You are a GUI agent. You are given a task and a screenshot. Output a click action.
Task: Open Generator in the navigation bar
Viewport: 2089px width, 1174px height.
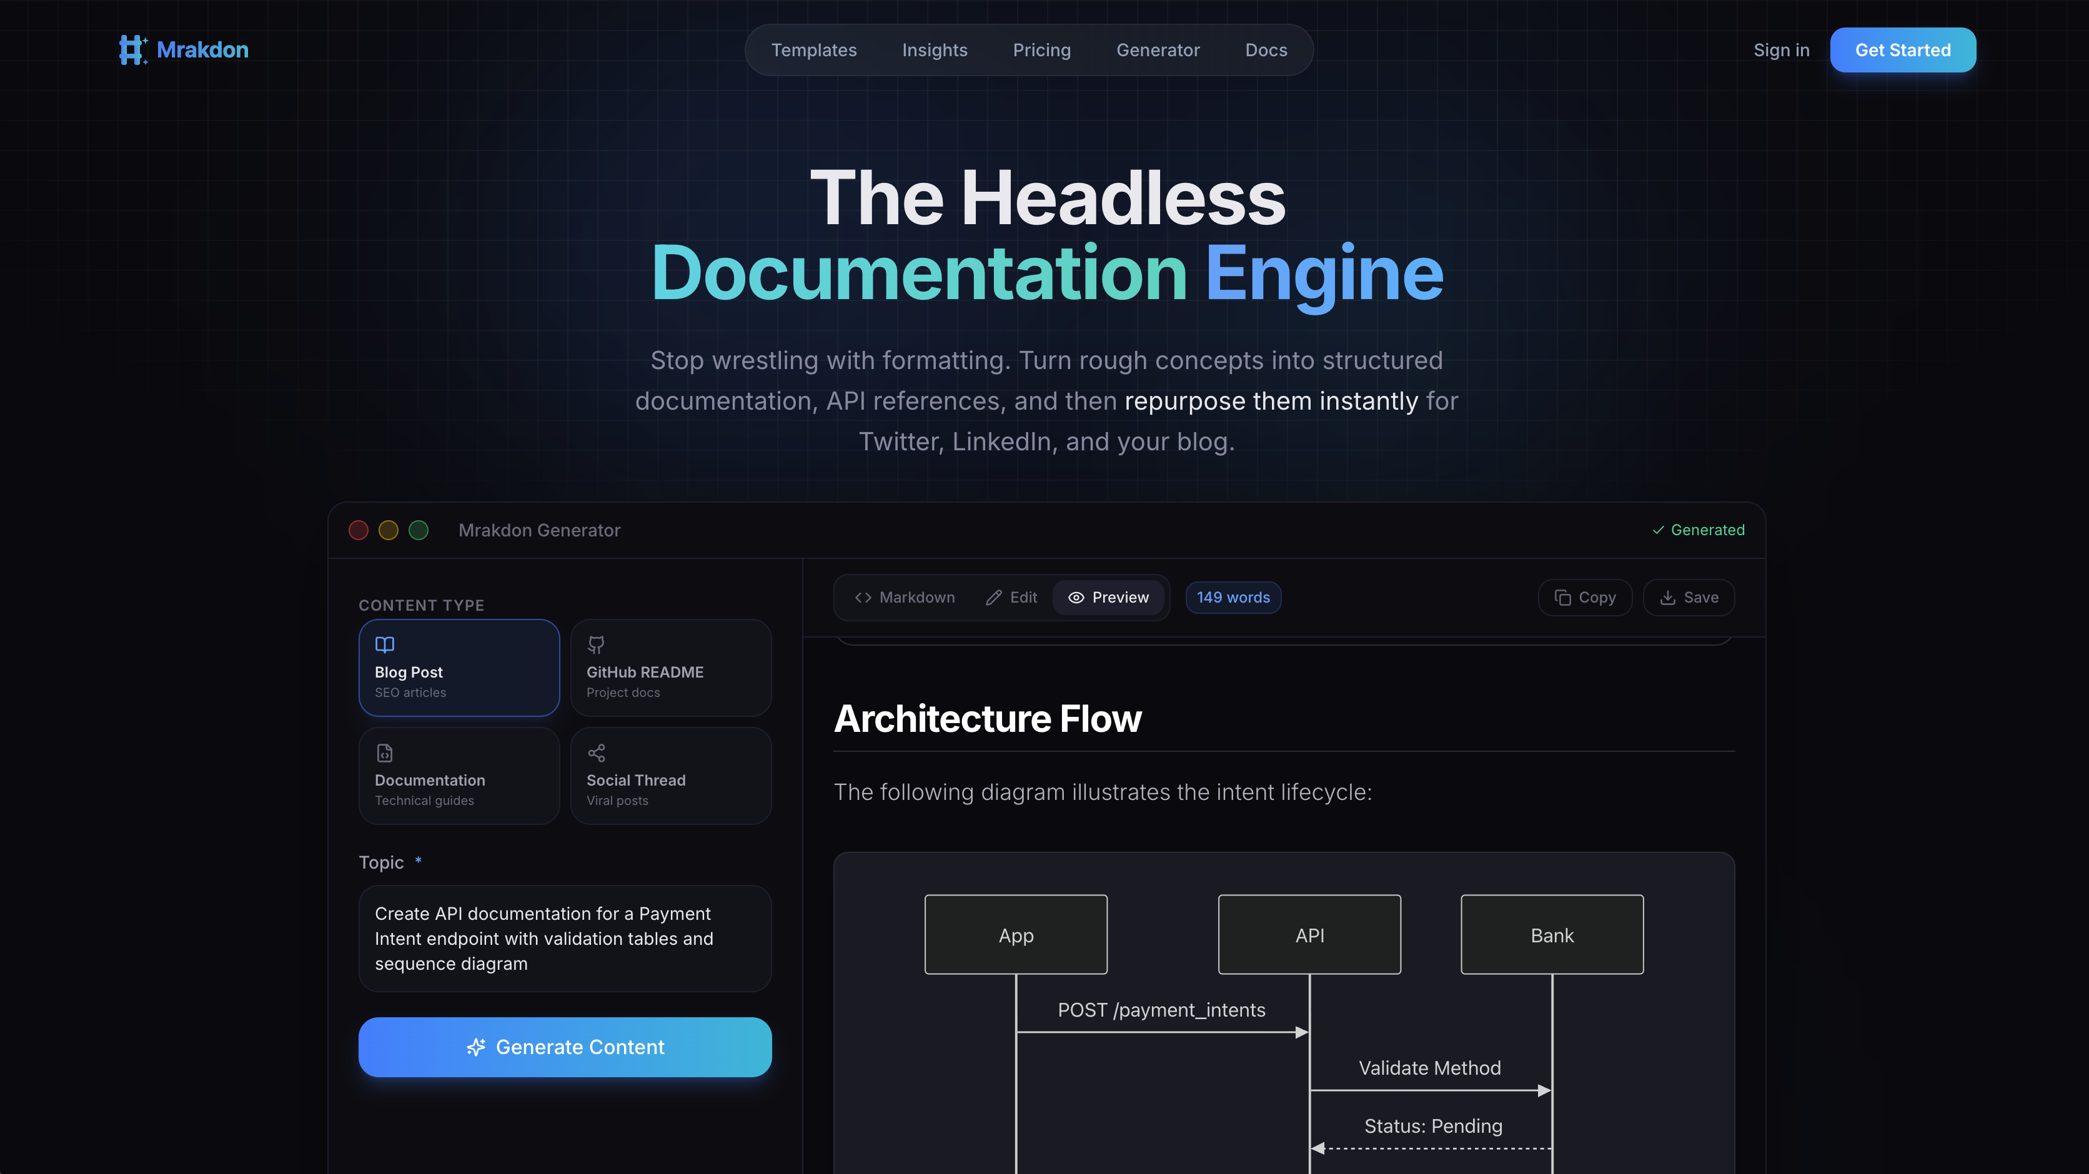coord(1157,50)
